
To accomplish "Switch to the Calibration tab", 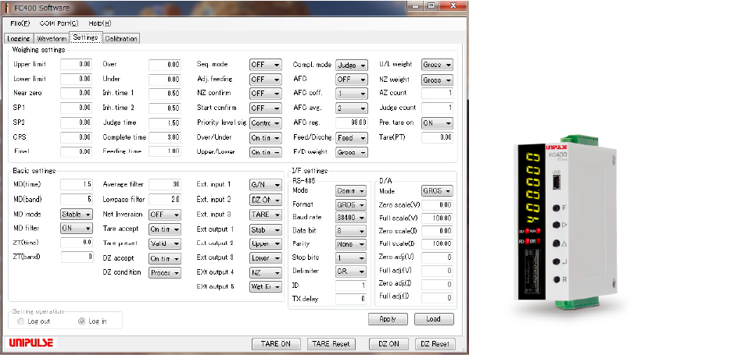I will (121, 39).
